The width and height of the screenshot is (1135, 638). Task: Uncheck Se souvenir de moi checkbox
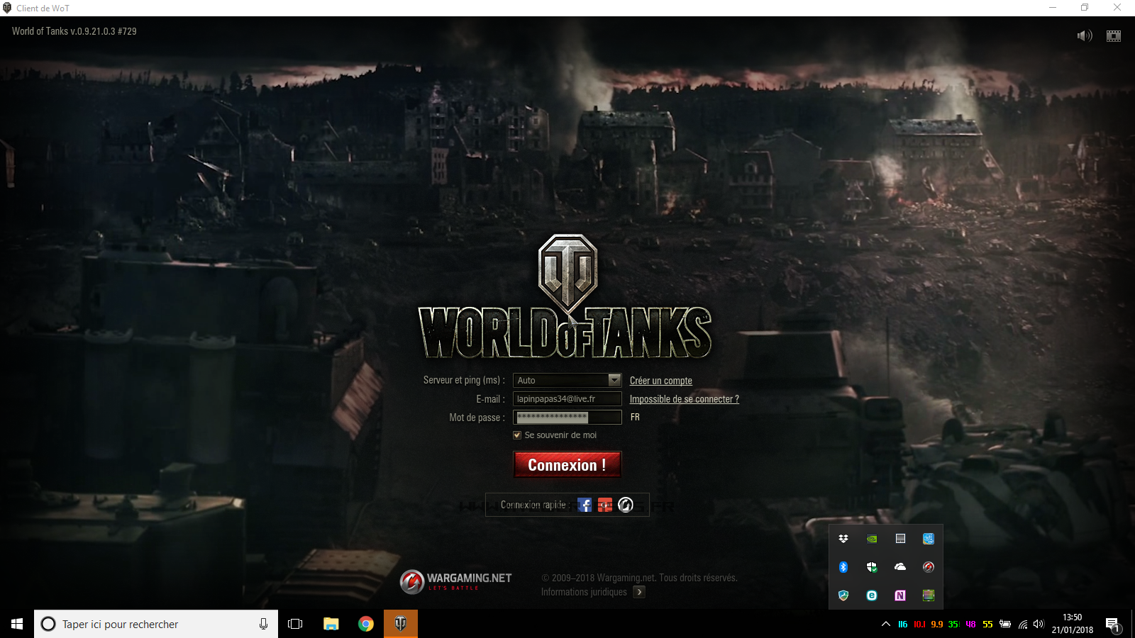pyautogui.click(x=517, y=435)
